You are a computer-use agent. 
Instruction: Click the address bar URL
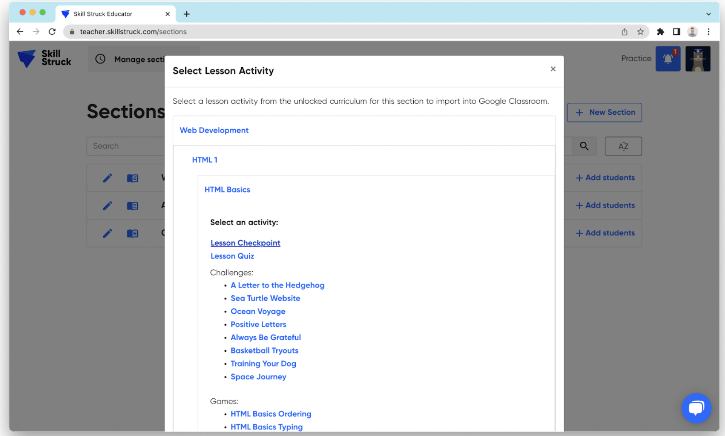point(133,32)
